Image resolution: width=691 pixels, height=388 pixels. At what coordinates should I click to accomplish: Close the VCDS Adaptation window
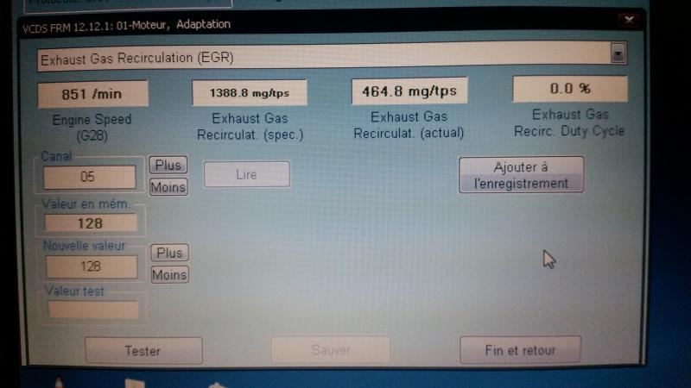click(x=629, y=20)
